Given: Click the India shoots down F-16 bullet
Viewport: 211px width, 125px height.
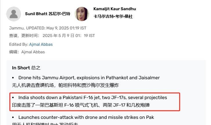Looking at the screenshot, I should [93, 98].
